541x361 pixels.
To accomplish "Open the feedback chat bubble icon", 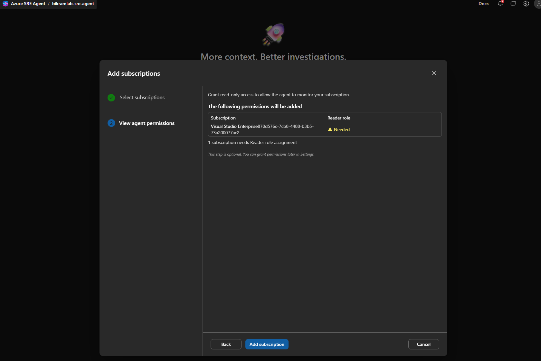I will tap(513, 4).
